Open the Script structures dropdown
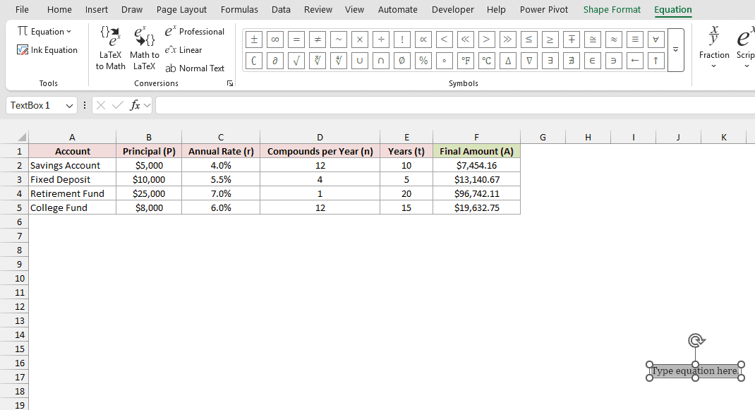755x410 pixels. click(x=744, y=47)
